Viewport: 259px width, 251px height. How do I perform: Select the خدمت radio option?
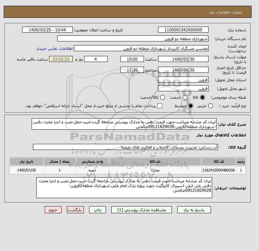point(185,97)
